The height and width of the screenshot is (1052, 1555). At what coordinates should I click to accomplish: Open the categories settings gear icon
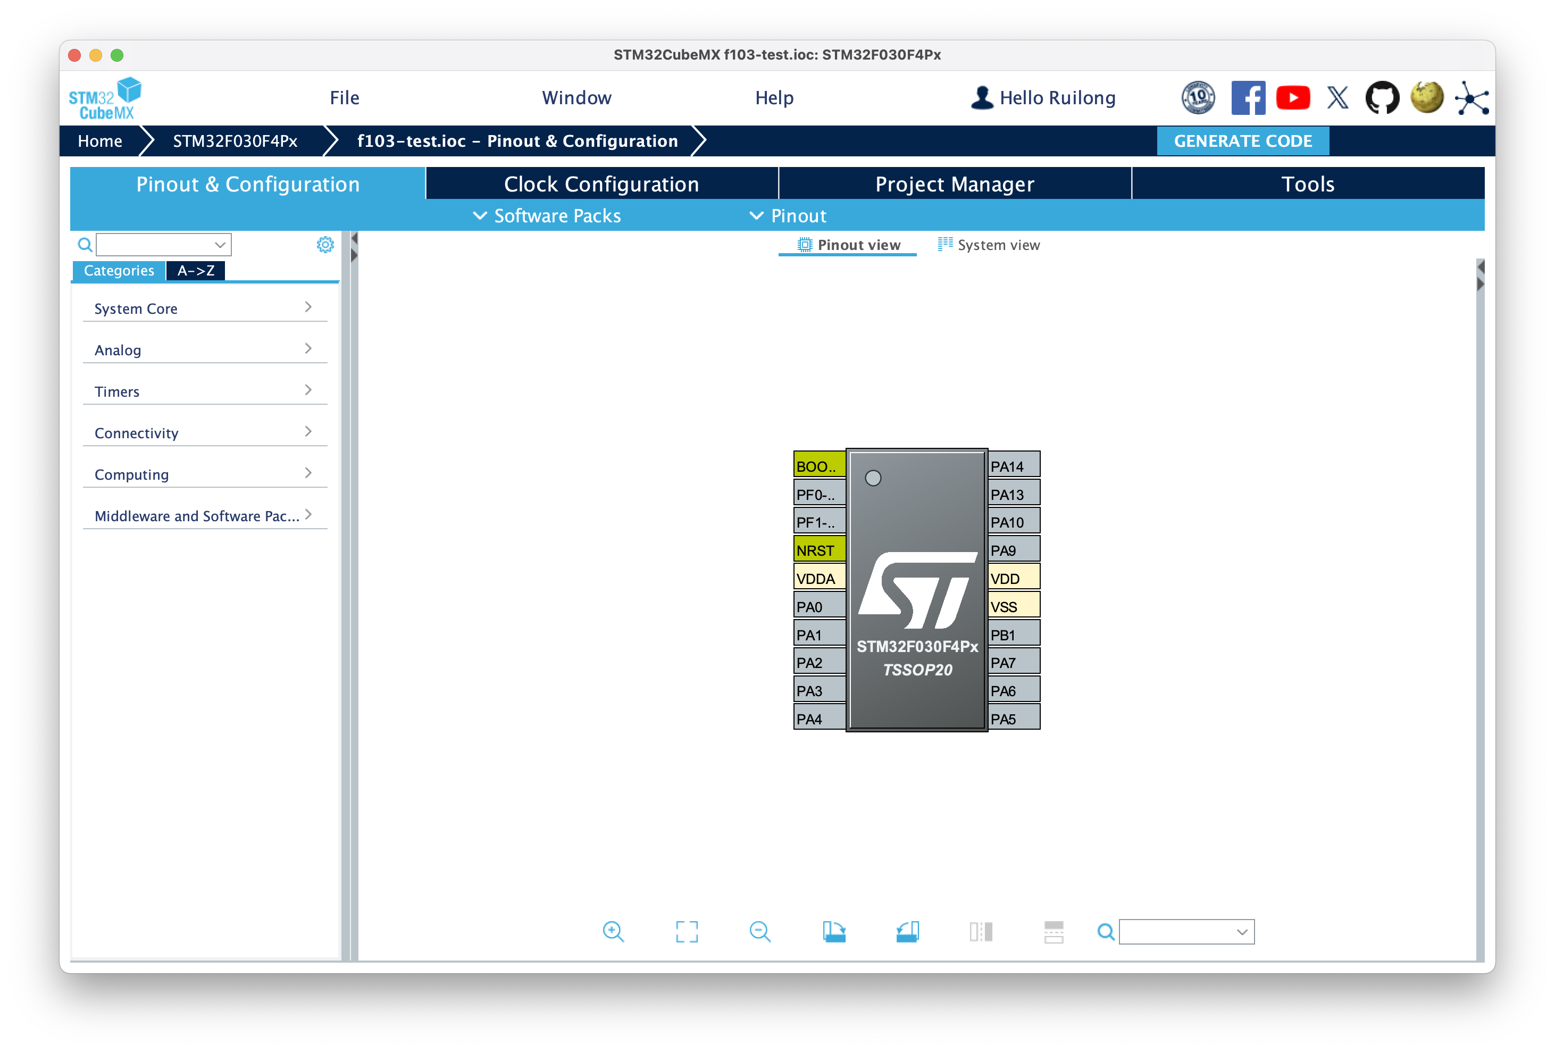(x=325, y=245)
